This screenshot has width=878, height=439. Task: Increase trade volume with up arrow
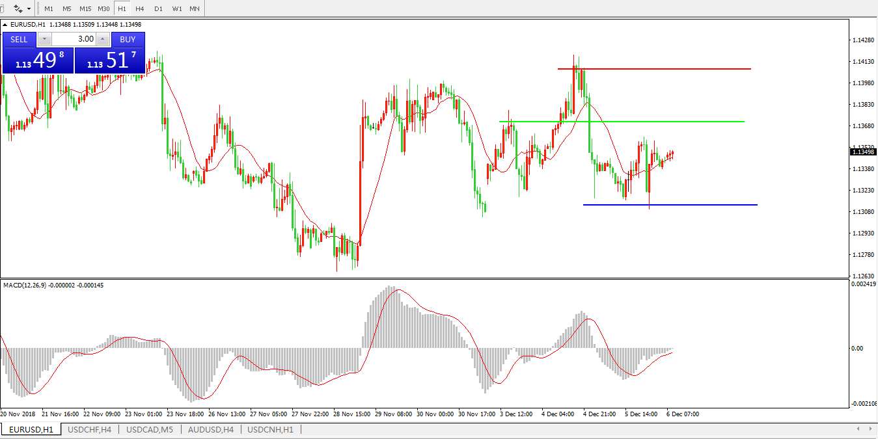pos(102,39)
